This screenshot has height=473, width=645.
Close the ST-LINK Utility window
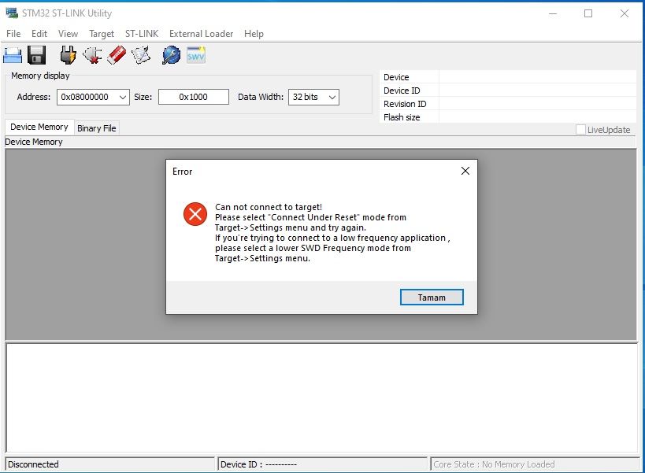click(624, 13)
